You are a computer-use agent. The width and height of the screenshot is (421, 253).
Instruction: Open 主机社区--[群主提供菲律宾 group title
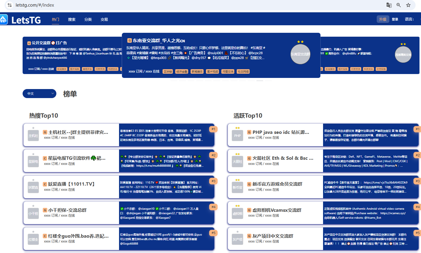[x=78, y=132]
